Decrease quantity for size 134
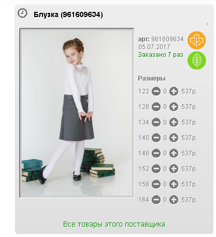The height and width of the screenshot is (237, 216). coord(156,122)
